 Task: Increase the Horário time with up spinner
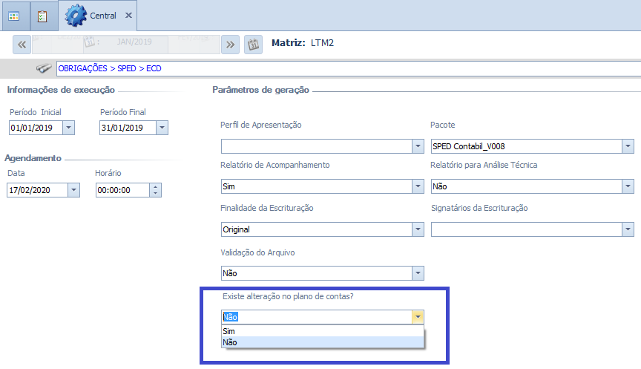click(155, 186)
